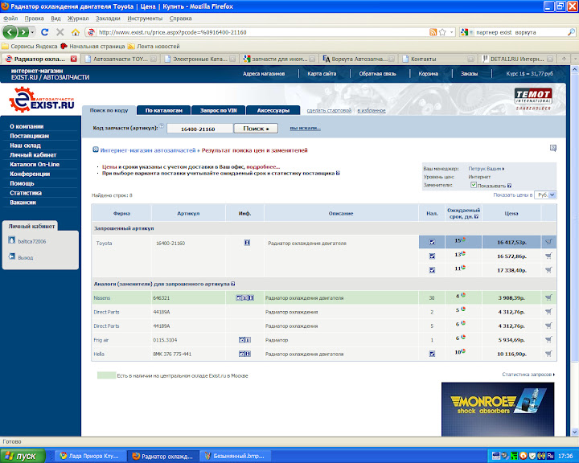Add Toyota 16 572,86р. offer to cart
The height and width of the screenshot is (463, 579).
(x=548, y=256)
